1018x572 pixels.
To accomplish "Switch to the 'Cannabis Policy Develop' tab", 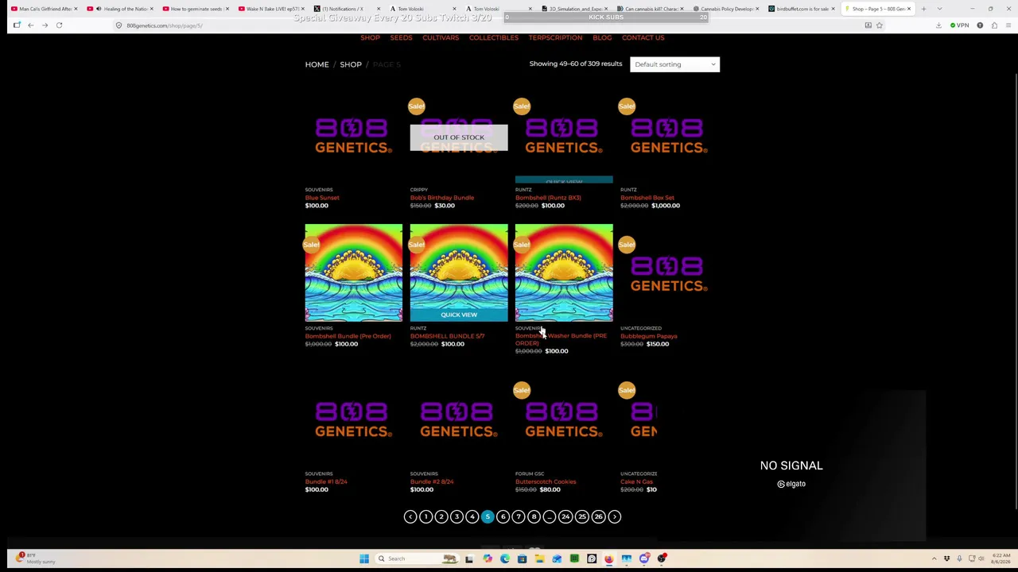I will 725,9.
